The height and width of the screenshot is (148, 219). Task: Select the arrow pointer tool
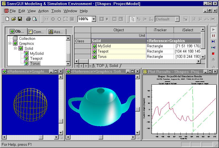point(132,19)
